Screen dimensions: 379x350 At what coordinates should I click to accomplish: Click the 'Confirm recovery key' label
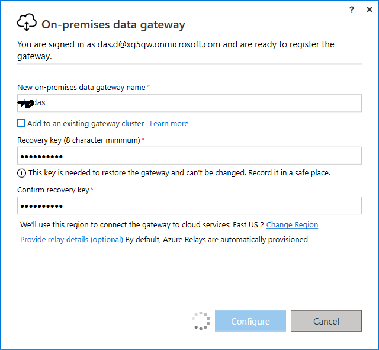tap(53, 190)
